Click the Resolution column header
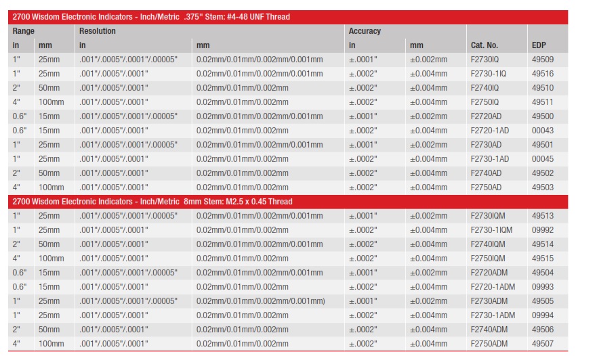 pos(97,31)
